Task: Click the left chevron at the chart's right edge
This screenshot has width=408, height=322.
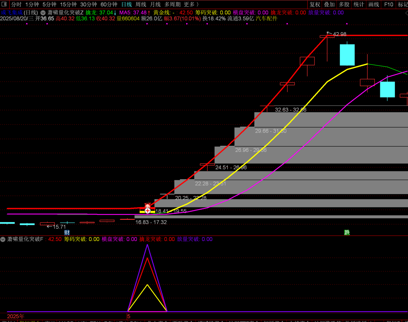Action: pyautogui.click(x=406, y=13)
